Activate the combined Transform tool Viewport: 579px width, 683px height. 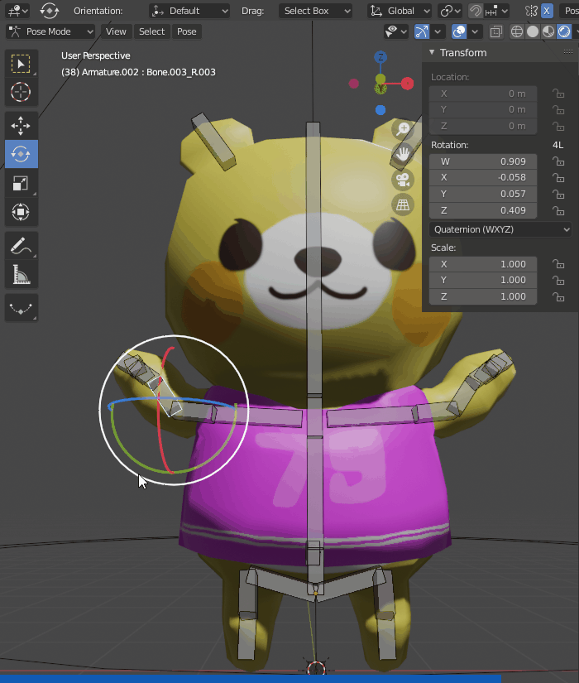(x=21, y=212)
